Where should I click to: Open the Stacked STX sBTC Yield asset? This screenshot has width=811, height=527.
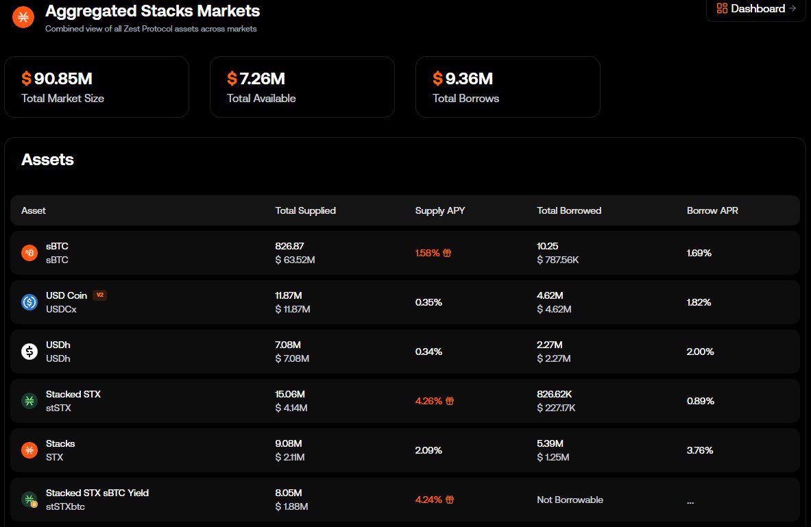[x=97, y=493]
